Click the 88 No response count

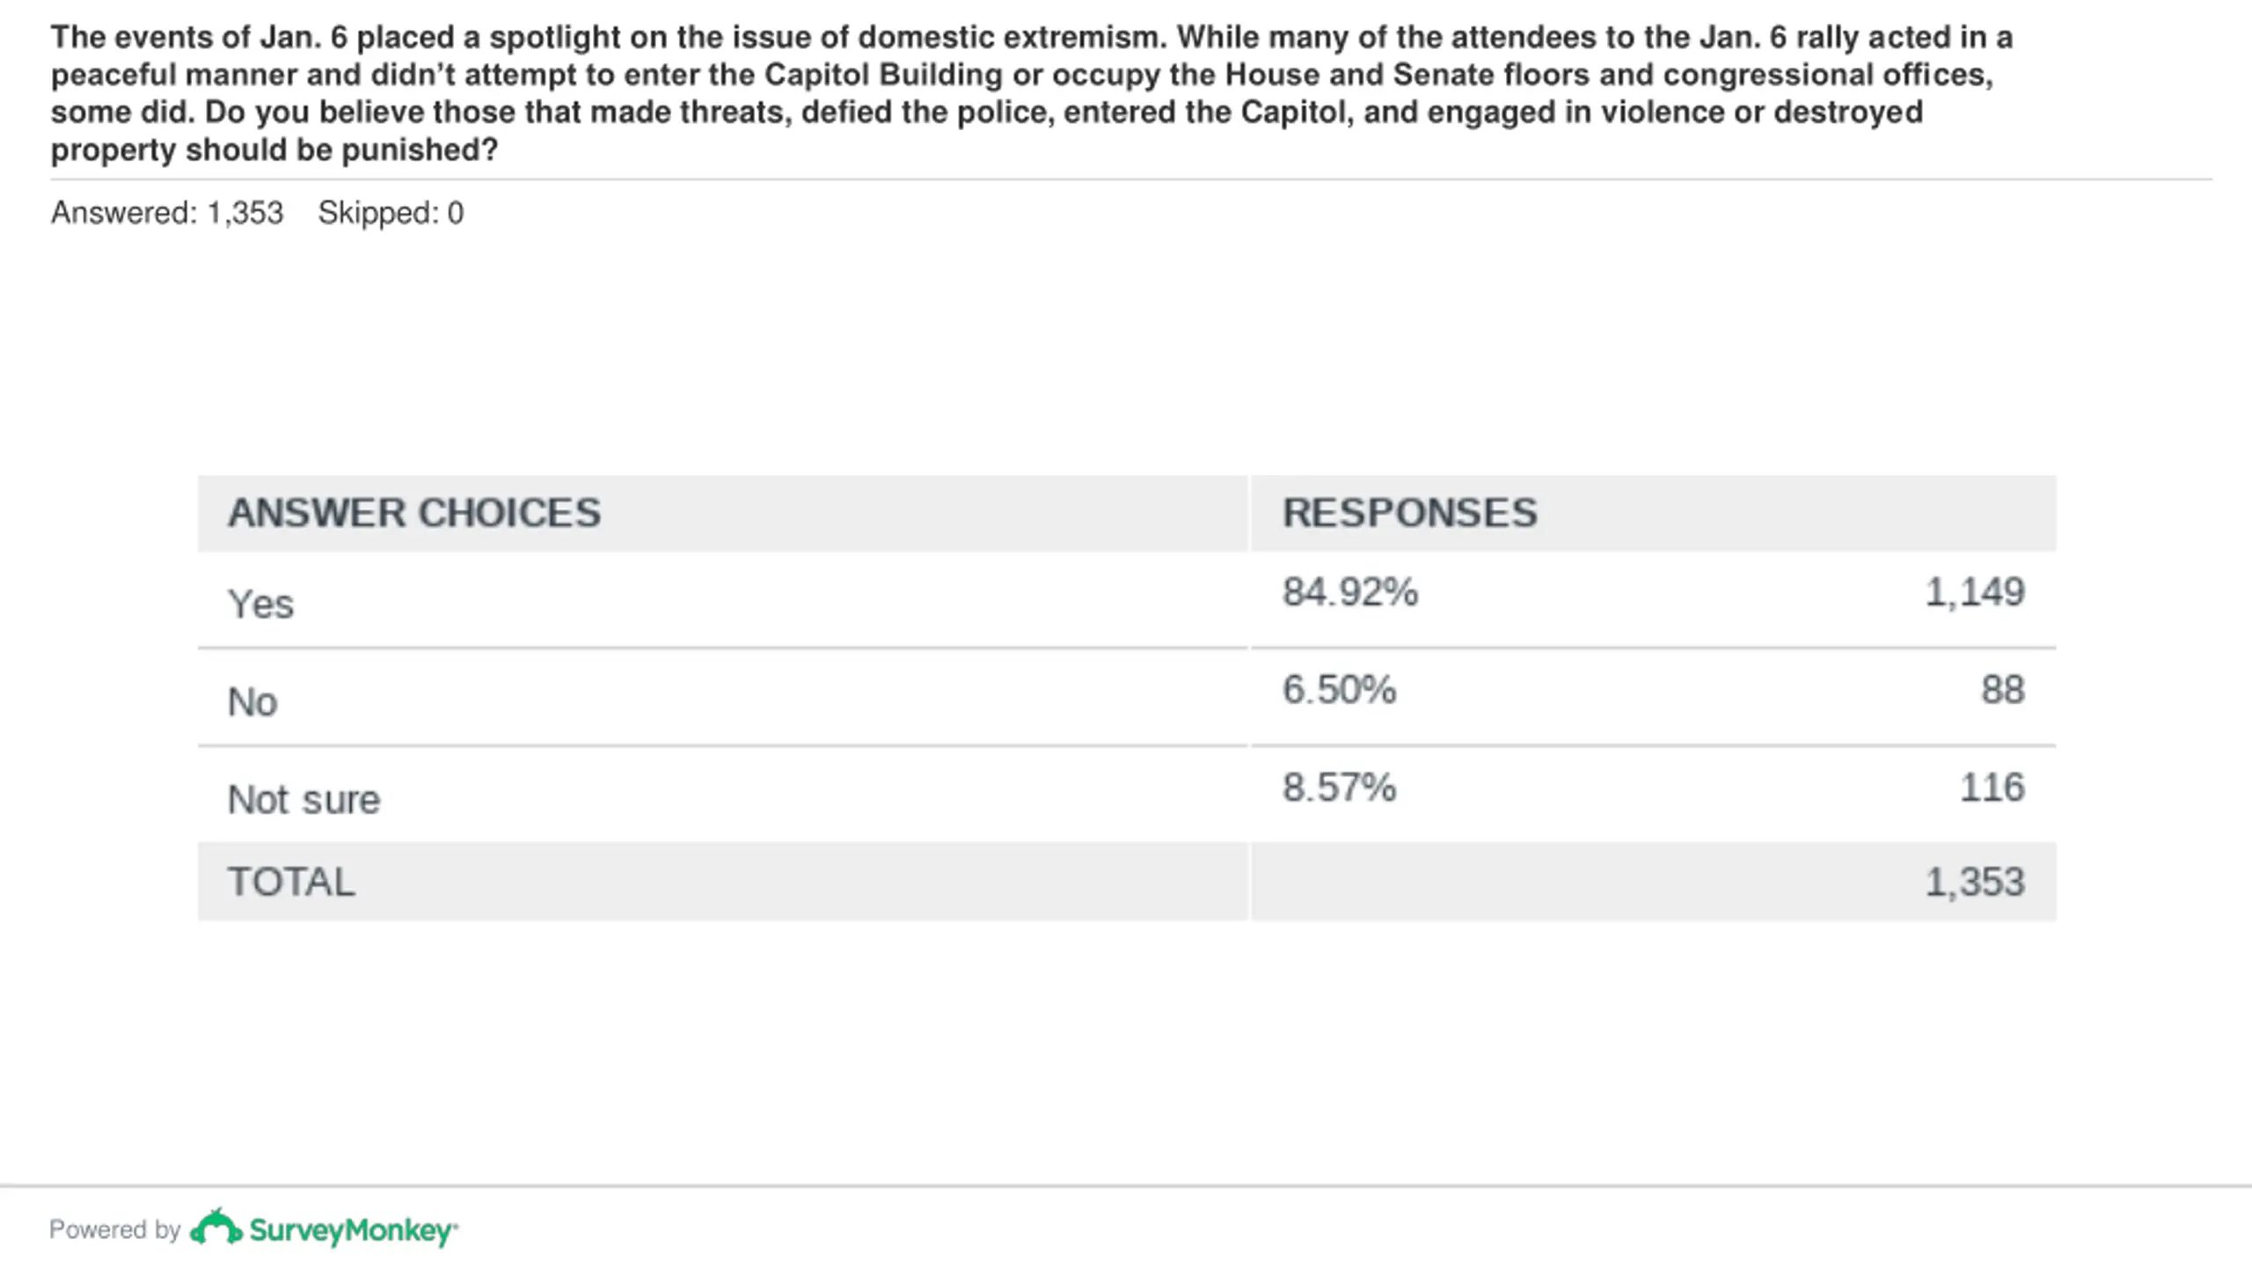click(x=2003, y=690)
